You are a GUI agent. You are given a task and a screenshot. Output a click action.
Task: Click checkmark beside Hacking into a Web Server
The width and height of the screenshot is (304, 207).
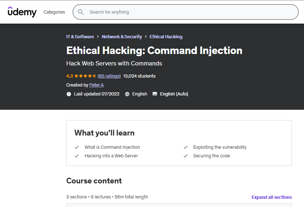[77, 156]
